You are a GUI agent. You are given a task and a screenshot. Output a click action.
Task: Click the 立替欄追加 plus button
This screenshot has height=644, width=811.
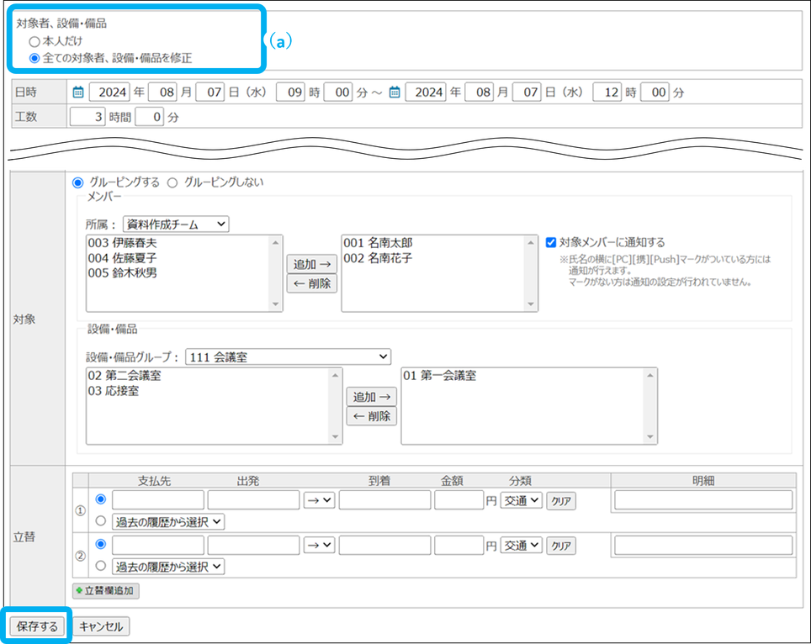(106, 591)
